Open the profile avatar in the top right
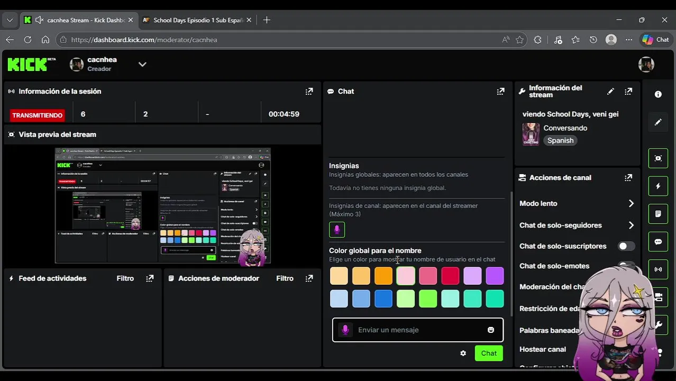The height and width of the screenshot is (381, 676). click(x=646, y=64)
